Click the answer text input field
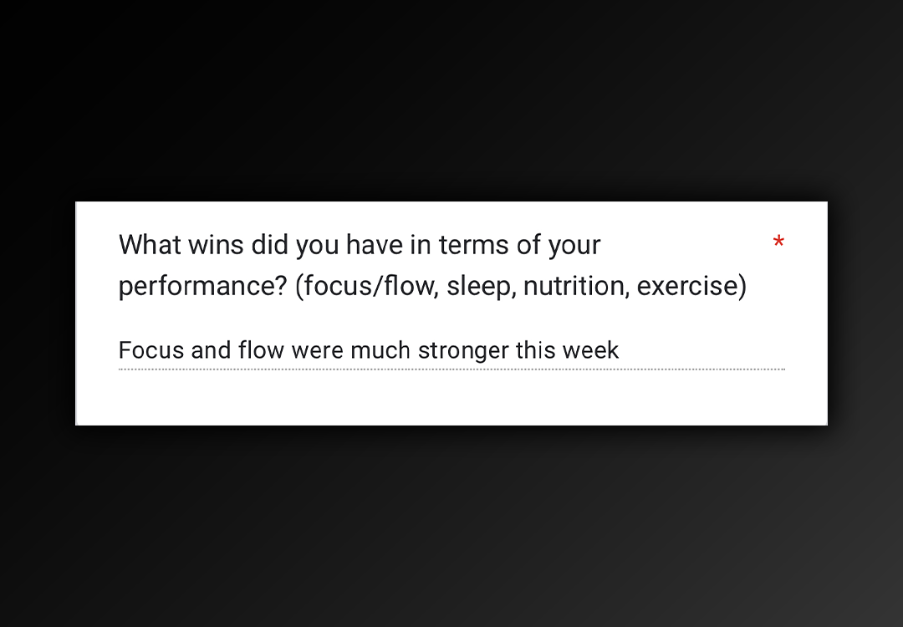903x627 pixels. [x=451, y=351]
